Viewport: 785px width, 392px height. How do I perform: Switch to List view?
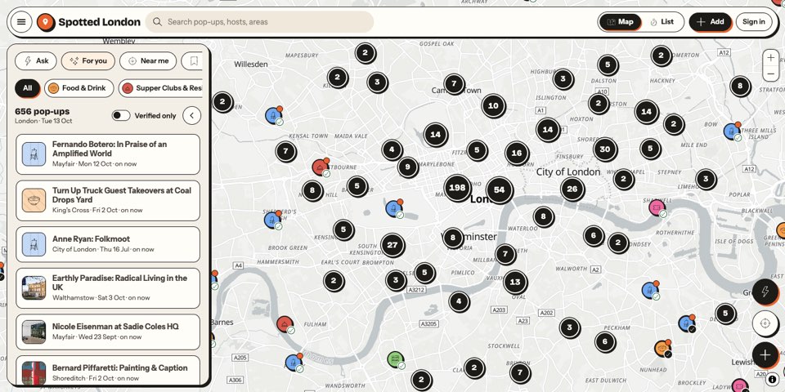[x=662, y=22]
